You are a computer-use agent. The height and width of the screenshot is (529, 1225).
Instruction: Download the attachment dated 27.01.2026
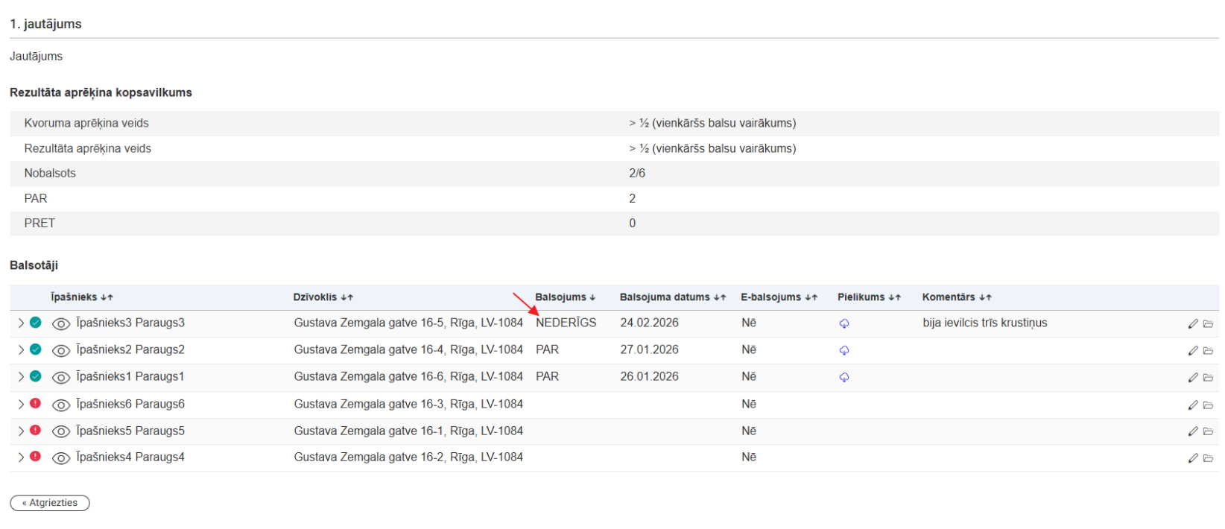[x=843, y=350]
